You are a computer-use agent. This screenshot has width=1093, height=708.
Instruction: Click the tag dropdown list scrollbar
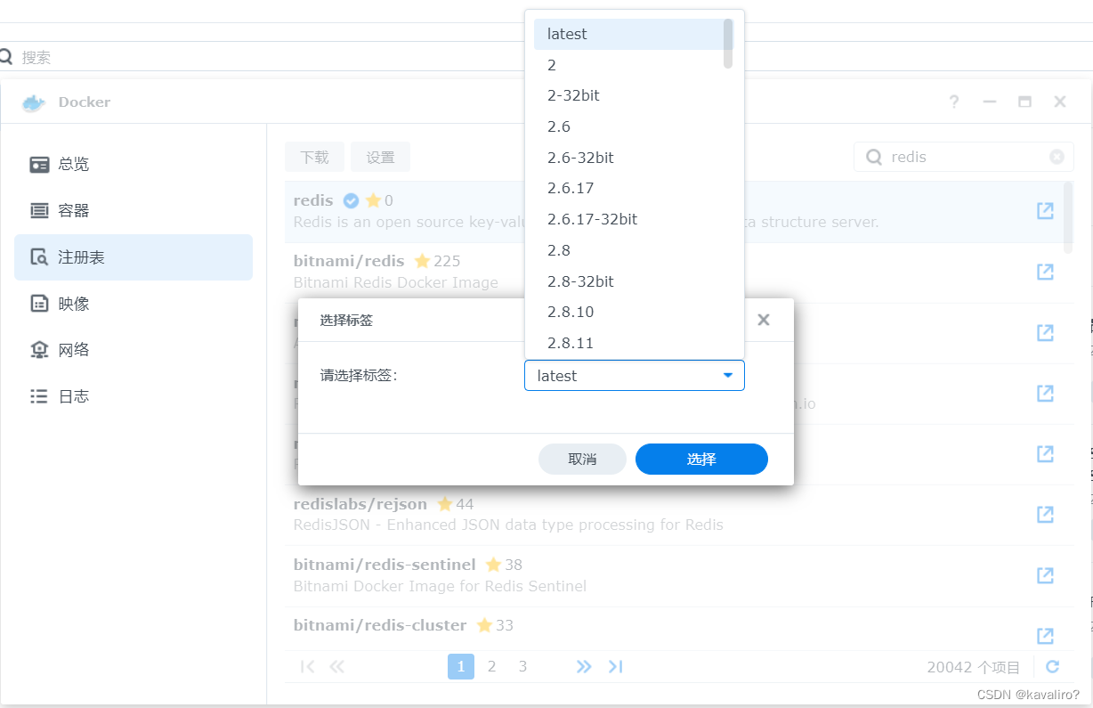728,43
